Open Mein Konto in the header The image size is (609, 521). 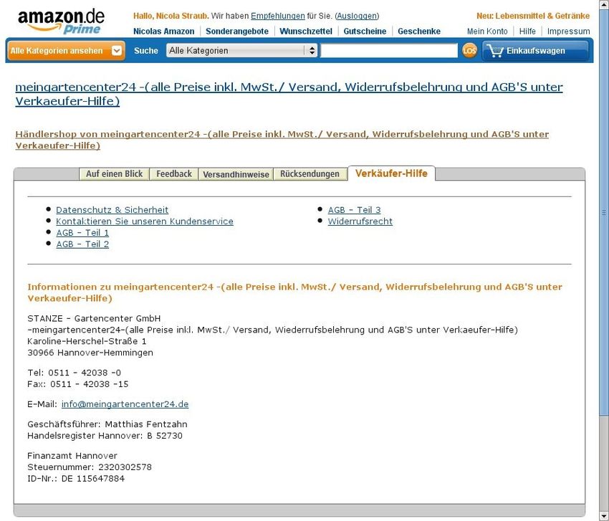click(487, 32)
